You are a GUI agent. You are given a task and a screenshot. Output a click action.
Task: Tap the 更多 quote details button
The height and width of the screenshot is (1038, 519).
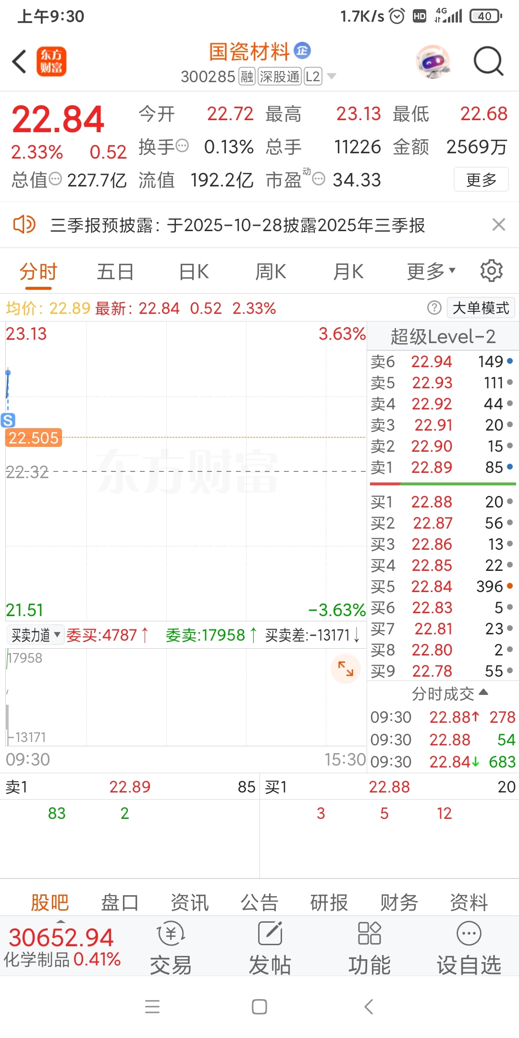click(x=481, y=180)
